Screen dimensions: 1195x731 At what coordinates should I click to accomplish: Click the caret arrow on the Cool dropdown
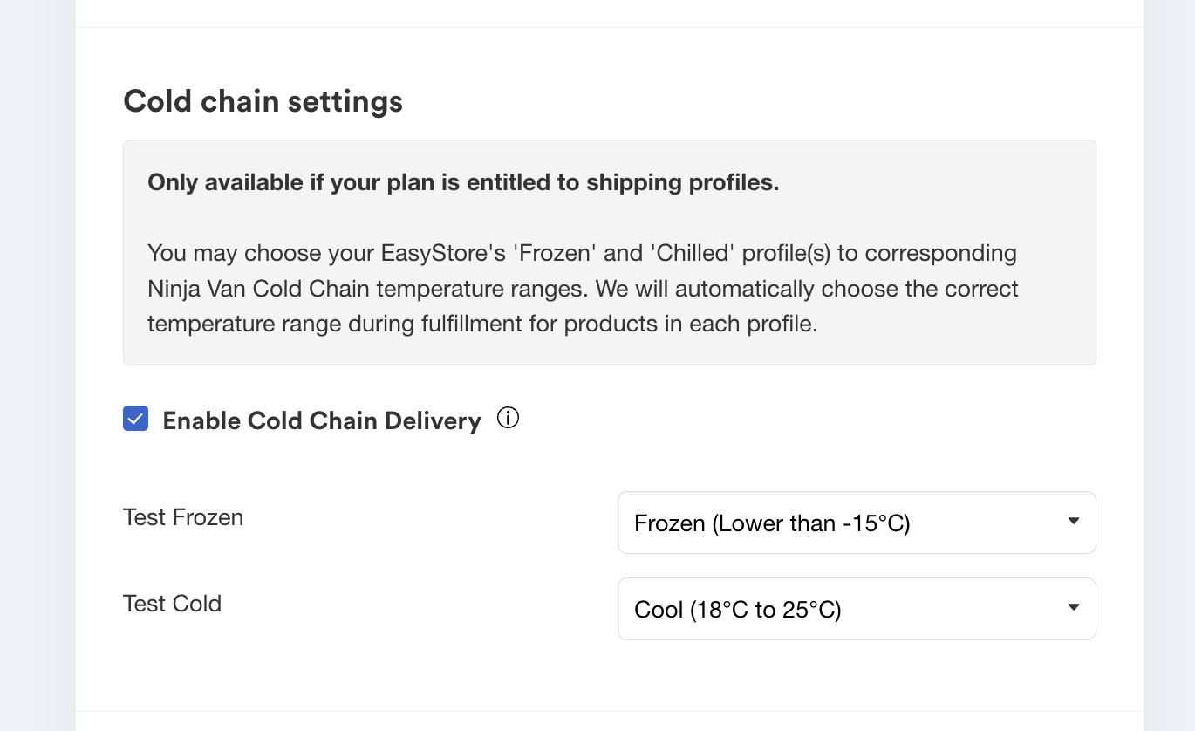tap(1074, 608)
